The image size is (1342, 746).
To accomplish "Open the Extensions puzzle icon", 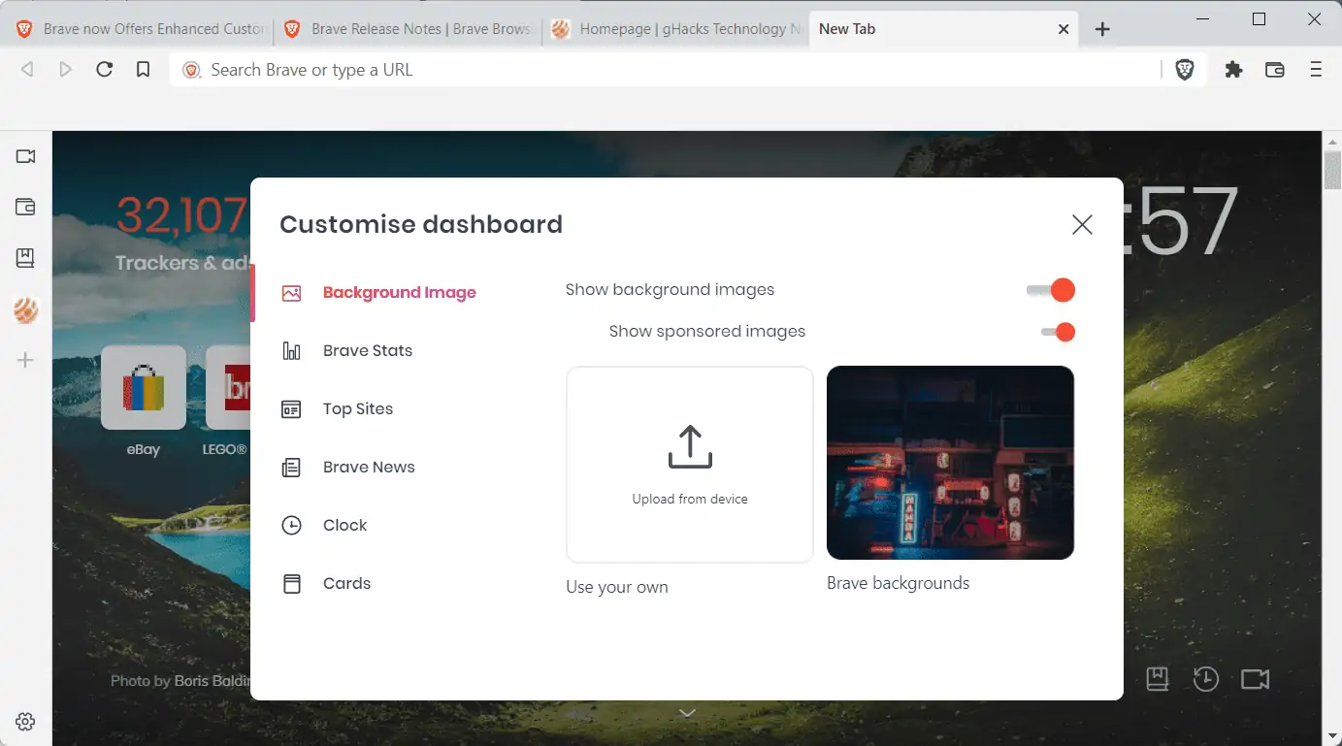I will pyautogui.click(x=1233, y=70).
